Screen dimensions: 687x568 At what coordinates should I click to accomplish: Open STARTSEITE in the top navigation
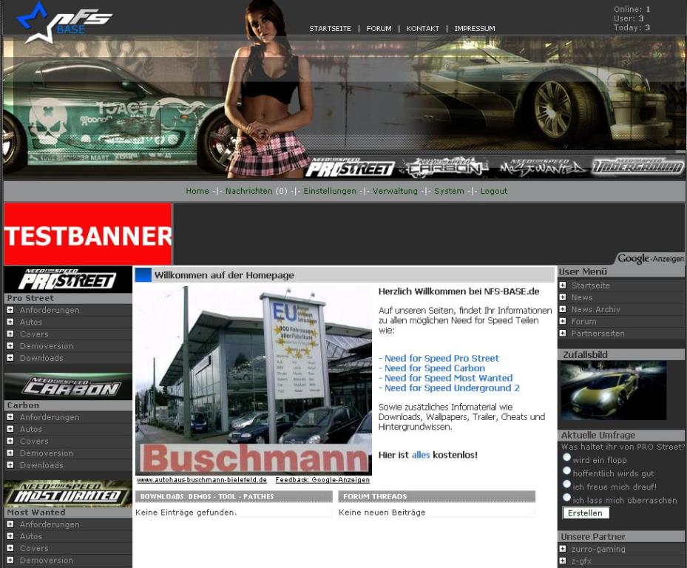coord(331,29)
